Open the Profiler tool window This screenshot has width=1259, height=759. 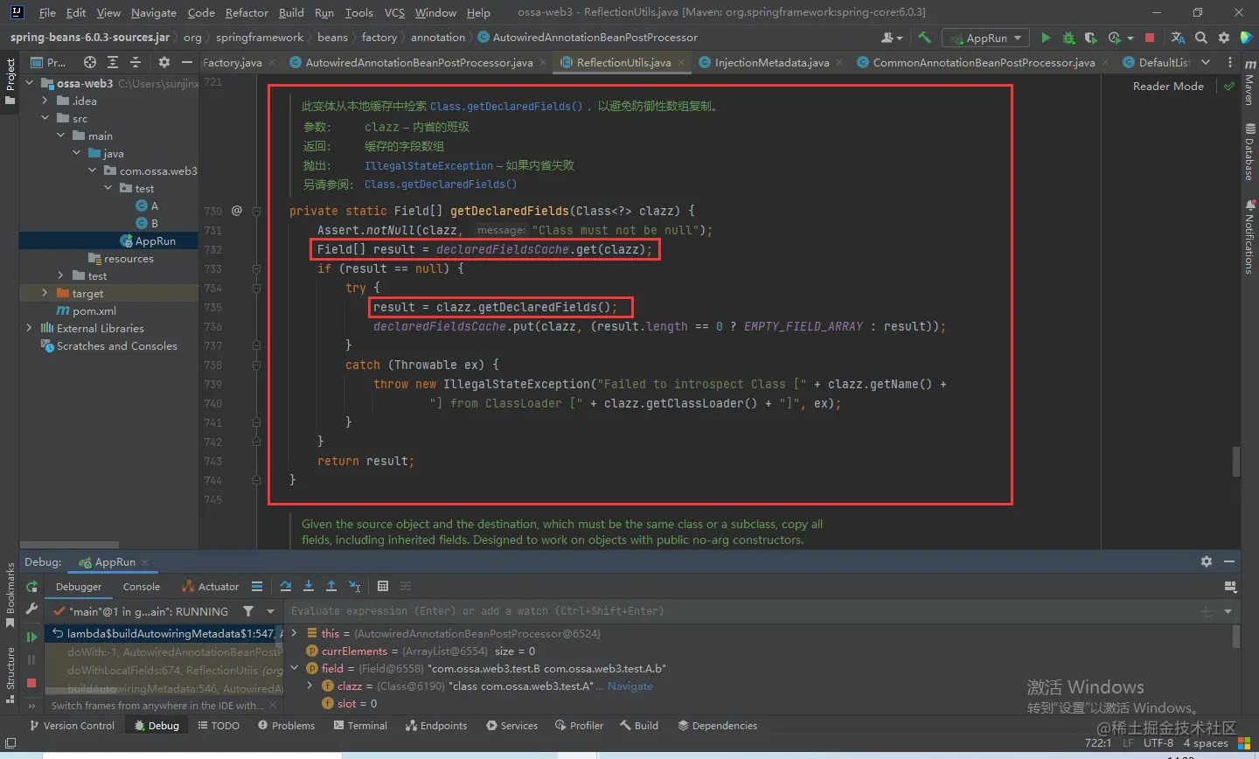(x=579, y=726)
